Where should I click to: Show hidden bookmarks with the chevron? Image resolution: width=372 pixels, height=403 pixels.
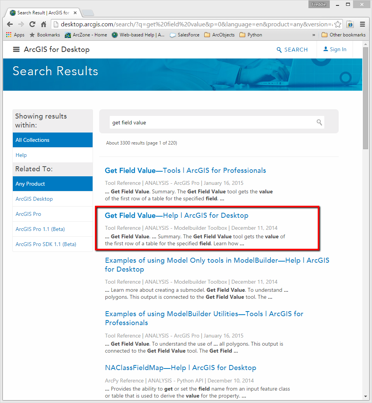pyautogui.click(x=313, y=35)
